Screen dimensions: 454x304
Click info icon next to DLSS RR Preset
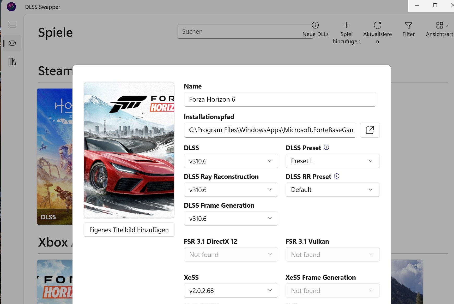[x=337, y=176]
